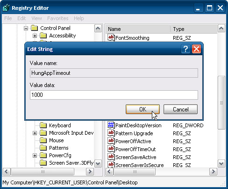Confirm the string edit with OK

[x=142, y=109]
